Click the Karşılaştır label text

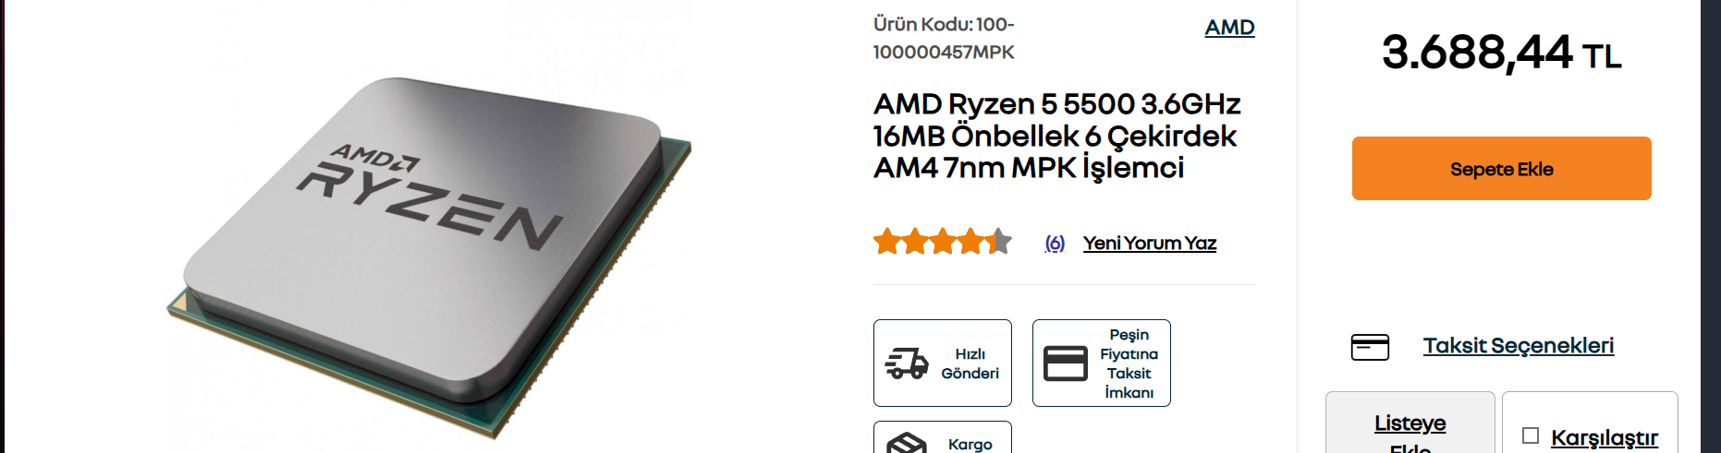pyautogui.click(x=1605, y=437)
